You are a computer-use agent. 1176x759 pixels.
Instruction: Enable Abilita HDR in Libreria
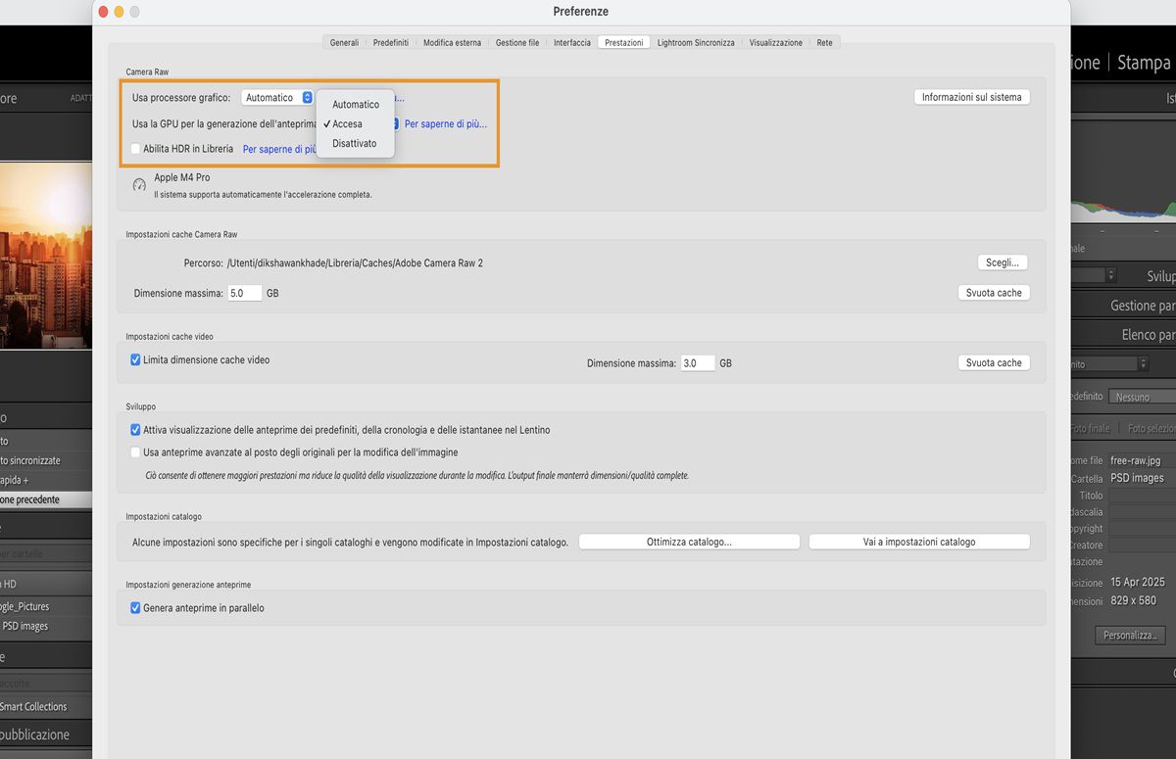[x=134, y=149]
